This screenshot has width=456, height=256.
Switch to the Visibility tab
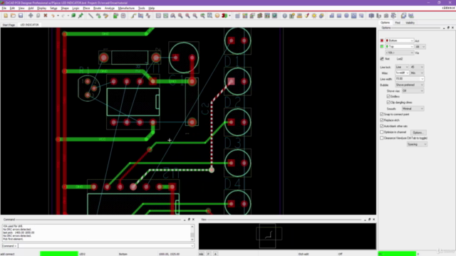click(x=410, y=23)
